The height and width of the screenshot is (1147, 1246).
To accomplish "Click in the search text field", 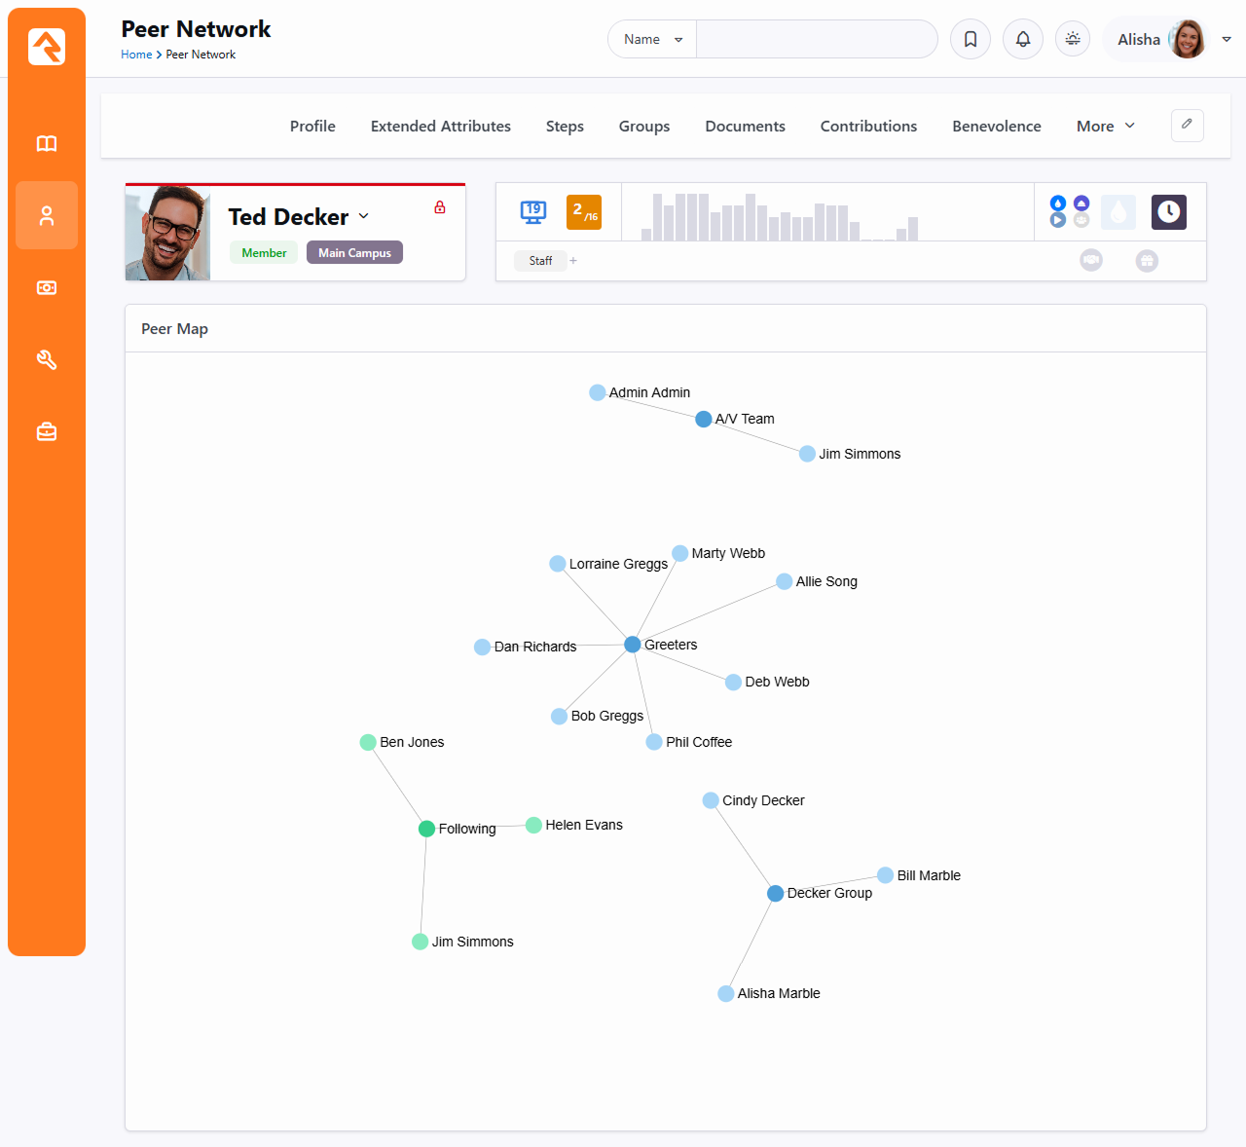I will pyautogui.click(x=816, y=39).
